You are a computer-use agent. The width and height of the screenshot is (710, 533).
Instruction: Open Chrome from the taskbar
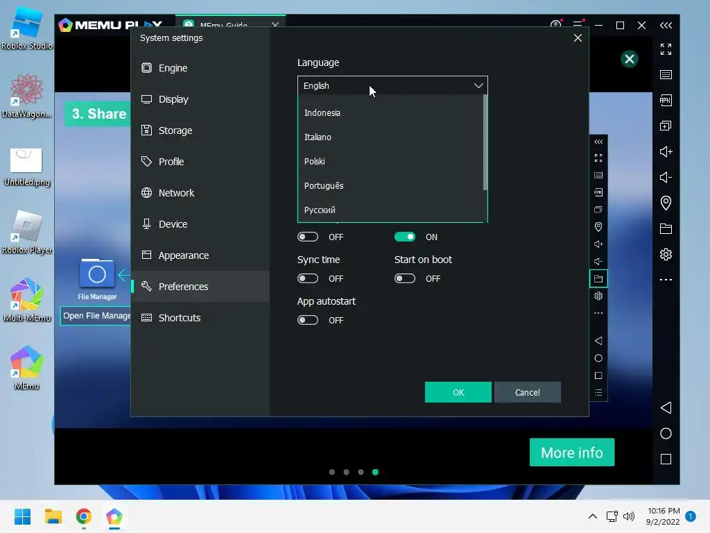click(84, 516)
